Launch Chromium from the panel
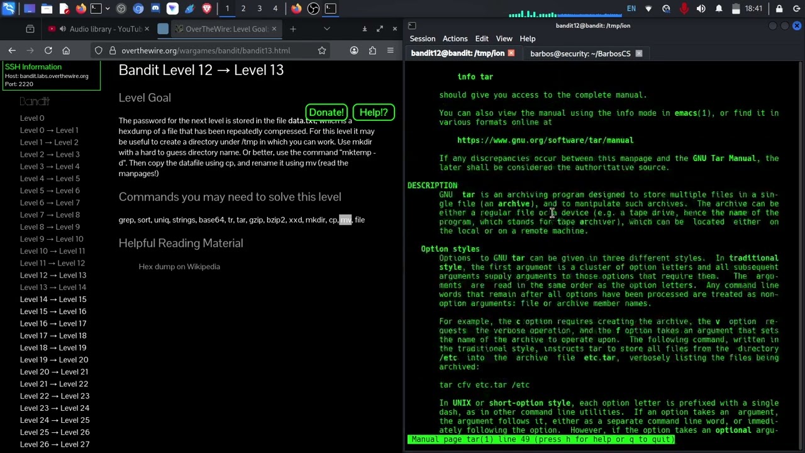 (x=138, y=9)
